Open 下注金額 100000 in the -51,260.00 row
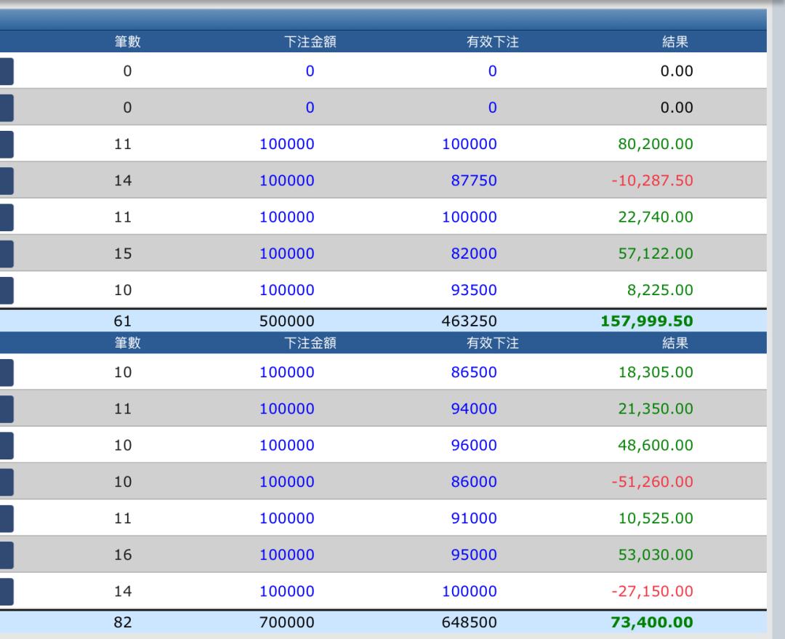 (x=287, y=482)
